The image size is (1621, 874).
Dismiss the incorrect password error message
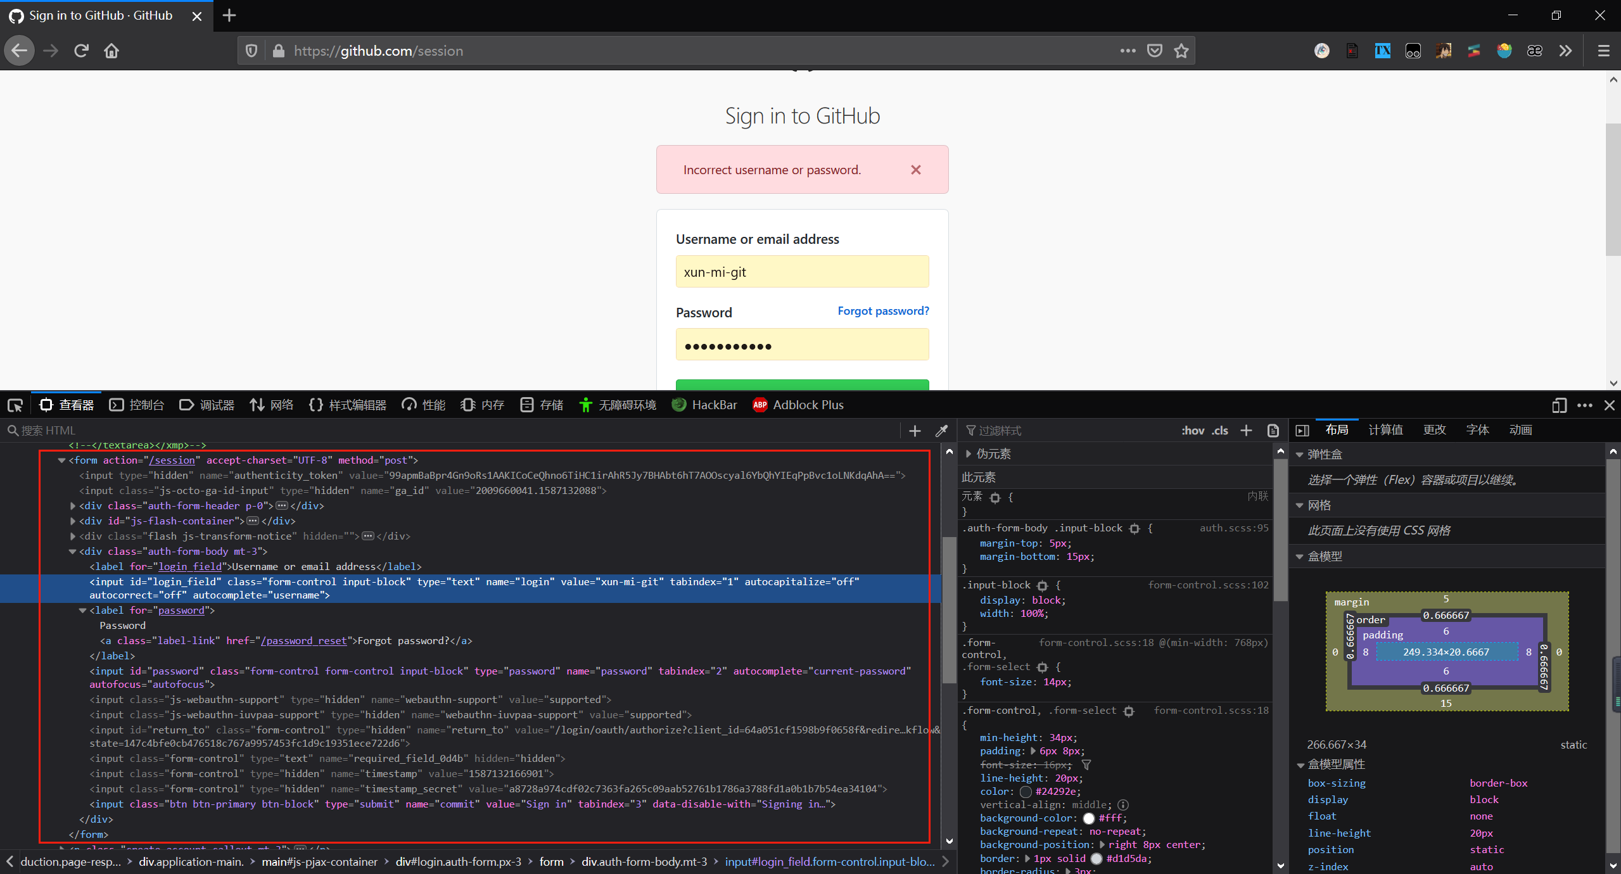(x=915, y=170)
